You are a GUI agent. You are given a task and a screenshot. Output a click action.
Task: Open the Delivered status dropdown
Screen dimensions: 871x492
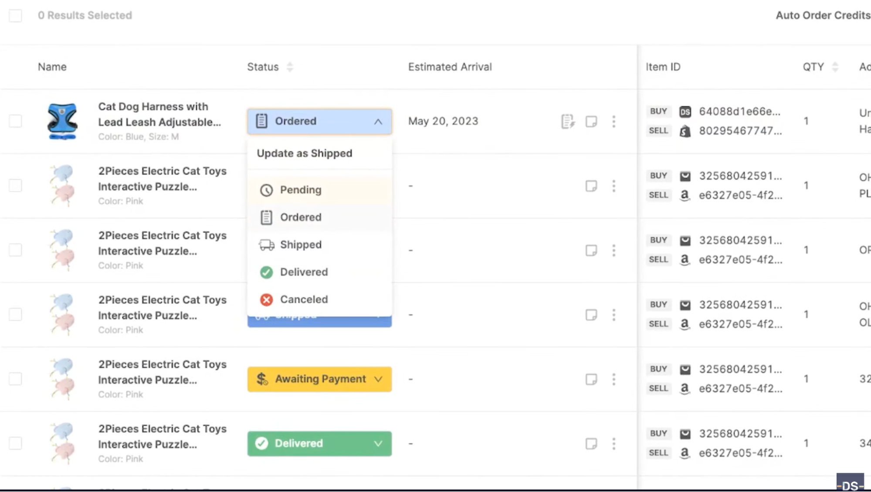click(x=319, y=444)
